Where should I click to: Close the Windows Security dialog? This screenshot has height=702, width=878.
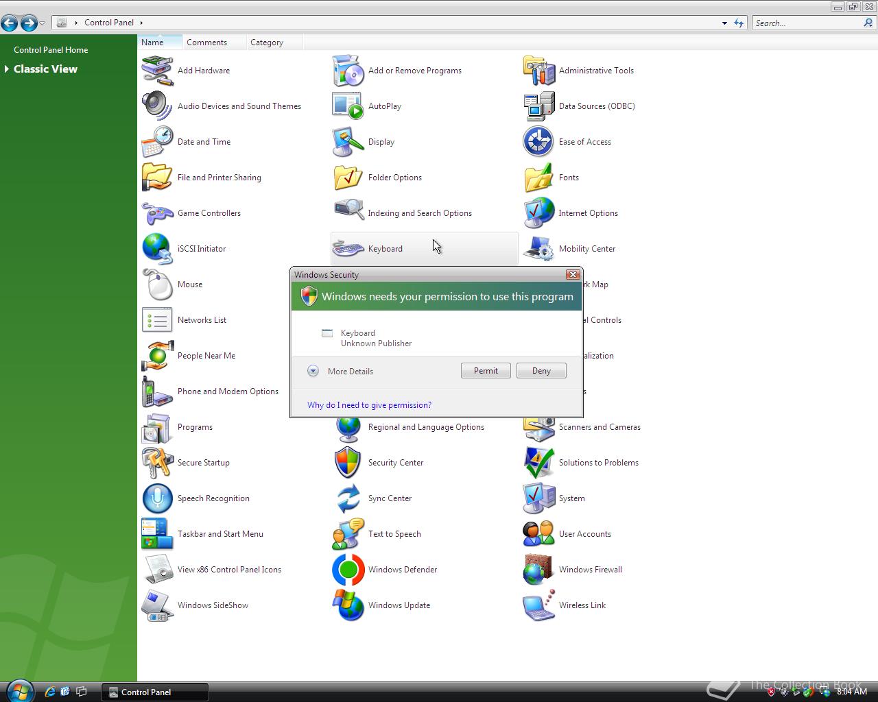point(573,274)
